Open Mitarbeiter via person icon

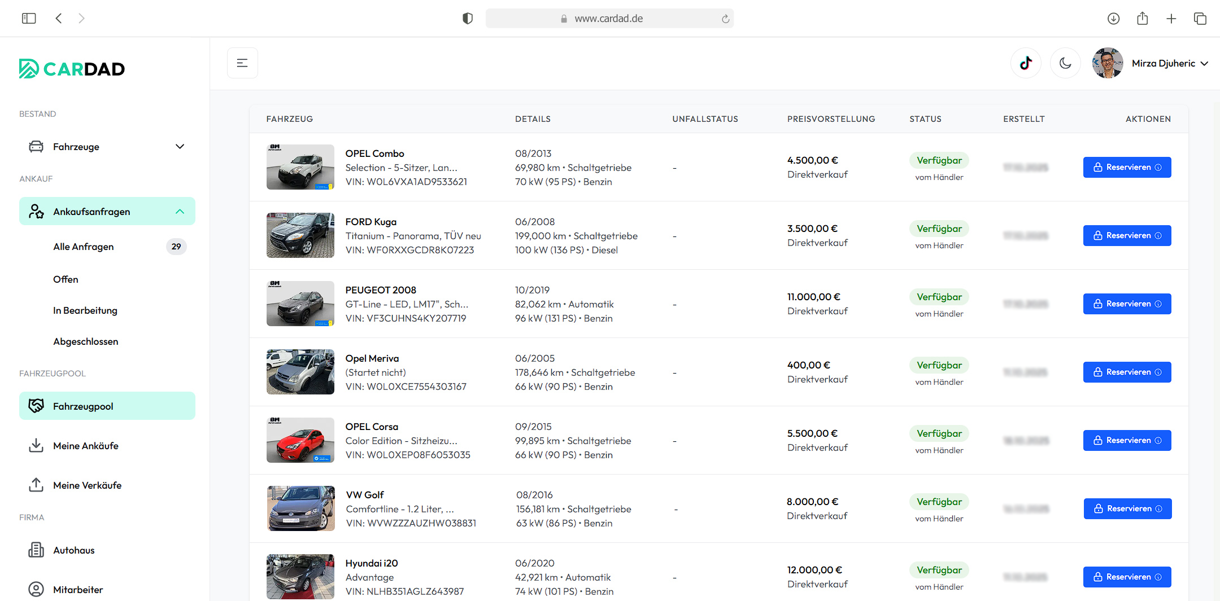click(36, 589)
